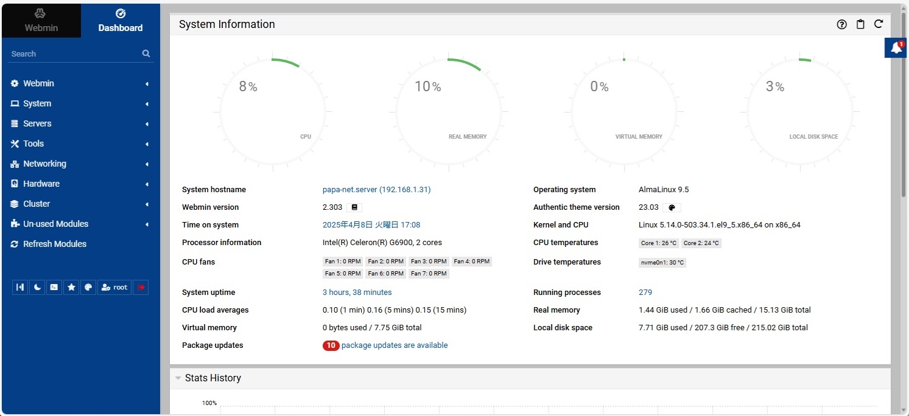The height and width of the screenshot is (416, 909).
Task: Click the Virtual Memory usage gauge
Action: [x=624, y=112]
